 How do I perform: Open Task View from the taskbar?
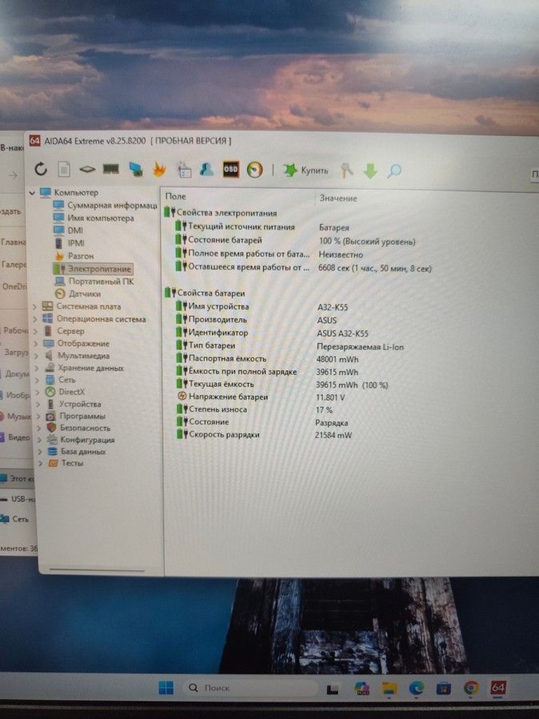(x=333, y=689)
